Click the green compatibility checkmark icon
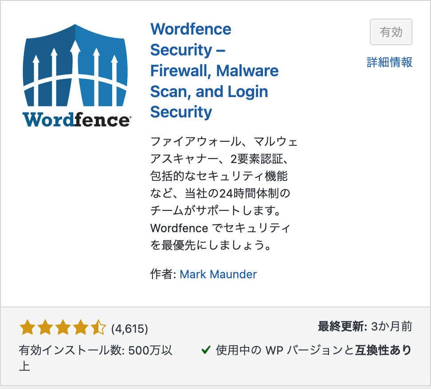431x389 pixels. [x=206, y=350]
